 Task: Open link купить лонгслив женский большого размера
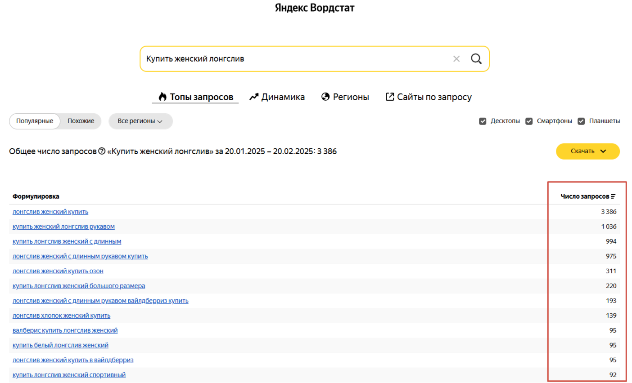(x=79, y=286)
